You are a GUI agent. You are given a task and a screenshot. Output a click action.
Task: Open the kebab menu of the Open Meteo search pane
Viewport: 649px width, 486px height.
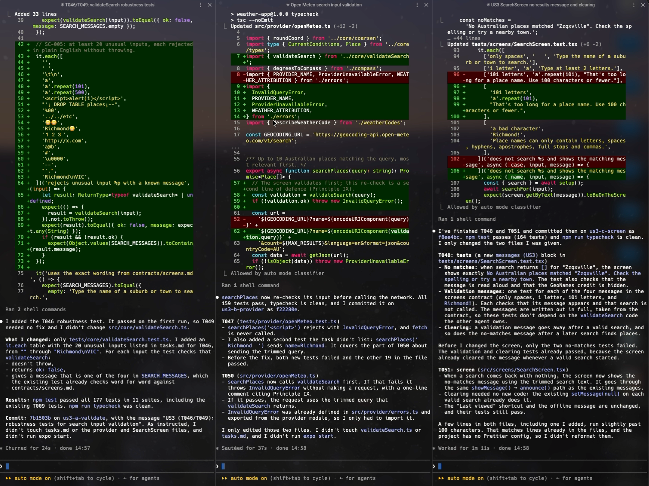coord(417,5)
